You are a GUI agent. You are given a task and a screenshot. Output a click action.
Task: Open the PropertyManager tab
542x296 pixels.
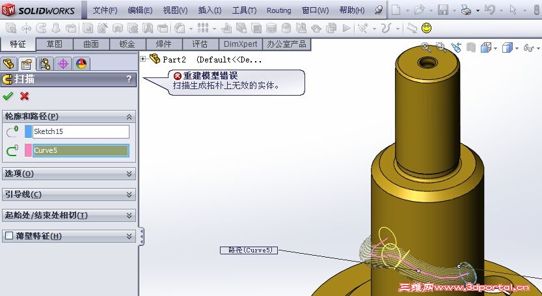pos(27,64)
